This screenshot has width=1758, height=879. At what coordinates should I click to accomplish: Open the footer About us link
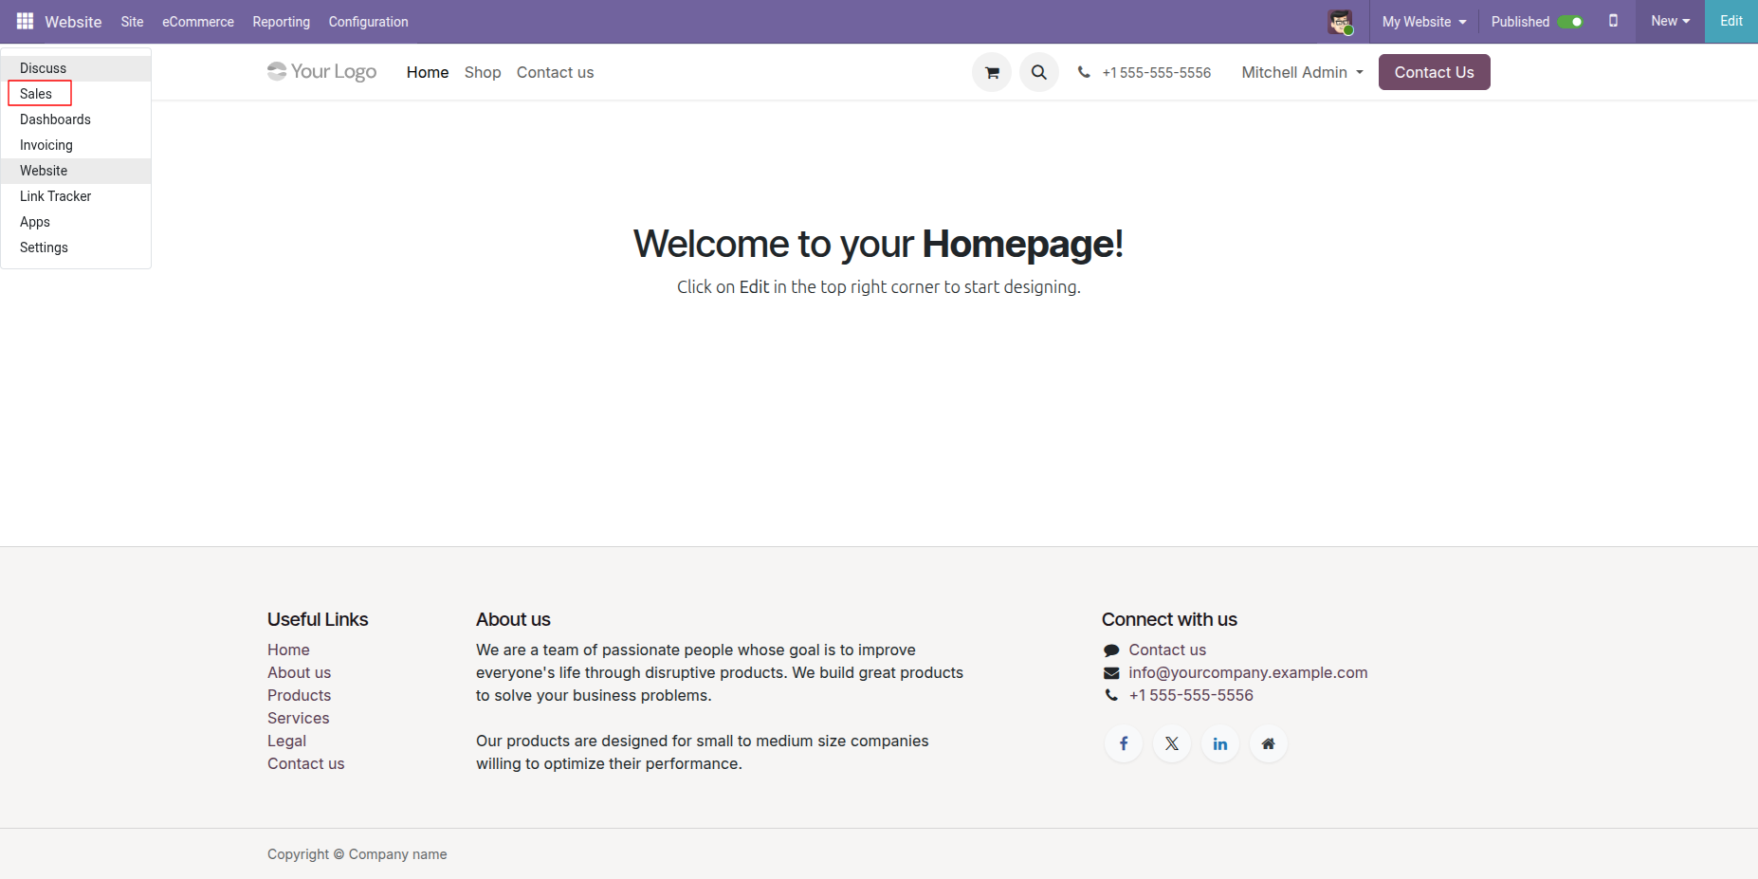pyautogui.click(x=300, y=672)
